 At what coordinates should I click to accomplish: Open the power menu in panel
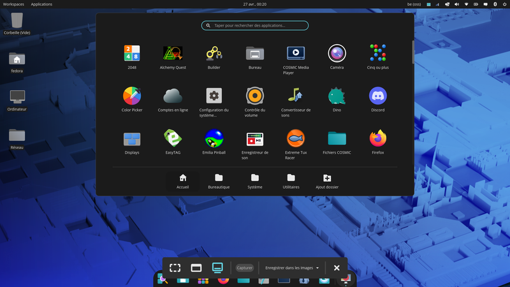click(x=504, y=4)
